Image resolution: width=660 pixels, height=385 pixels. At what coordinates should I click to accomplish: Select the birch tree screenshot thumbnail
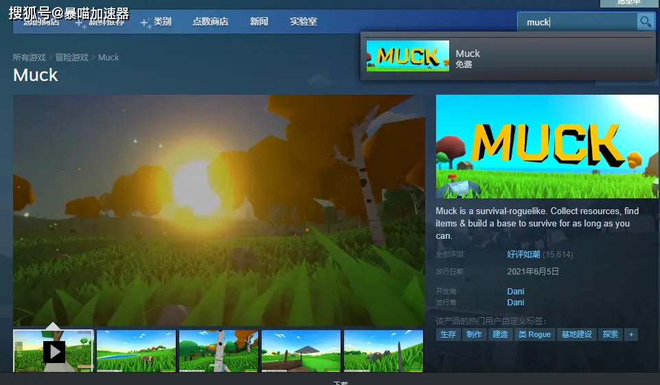[218, 351]
